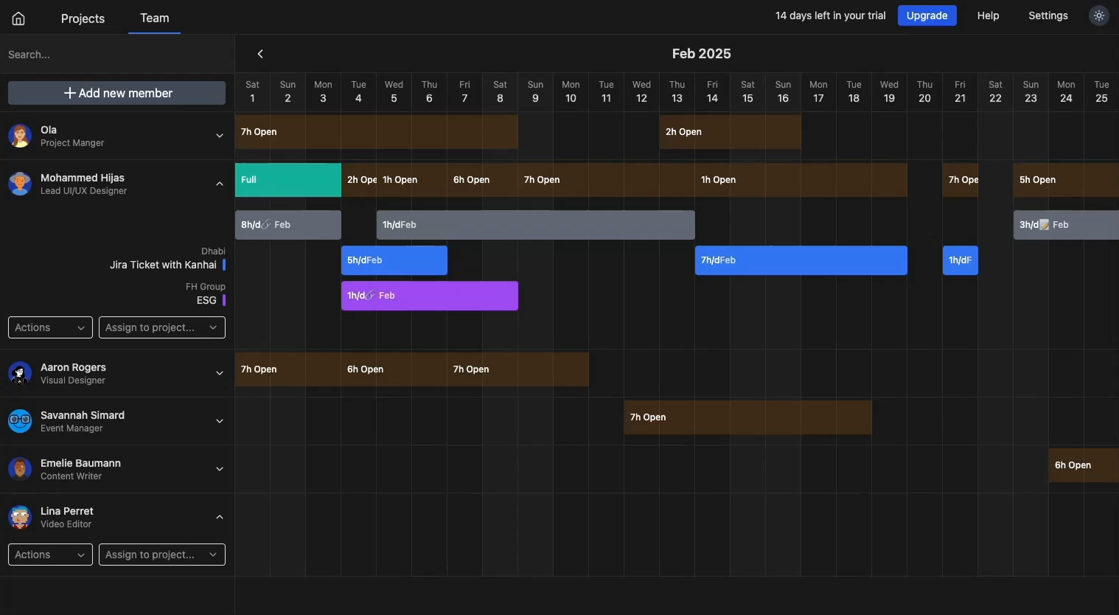Collapse Mohammed Hijas's row
The height and width of the screenshot is (615, 1119).
pyautogui.click(x=220, y=184)
